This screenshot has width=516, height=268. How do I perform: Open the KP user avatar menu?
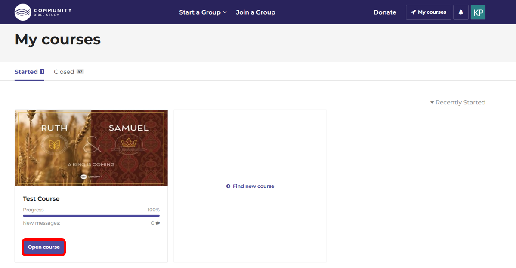click(x=478, y=12)
